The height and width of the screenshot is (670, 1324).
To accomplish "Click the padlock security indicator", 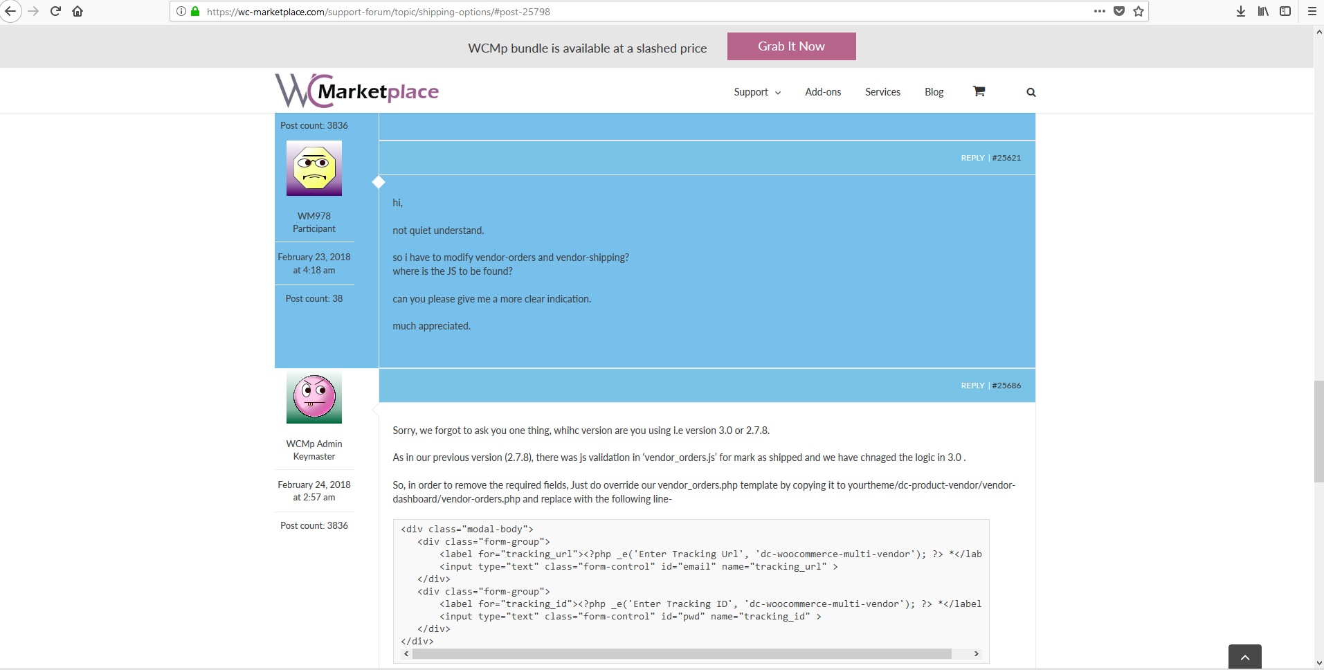I will pyautogui.click(x=194, y=11).
